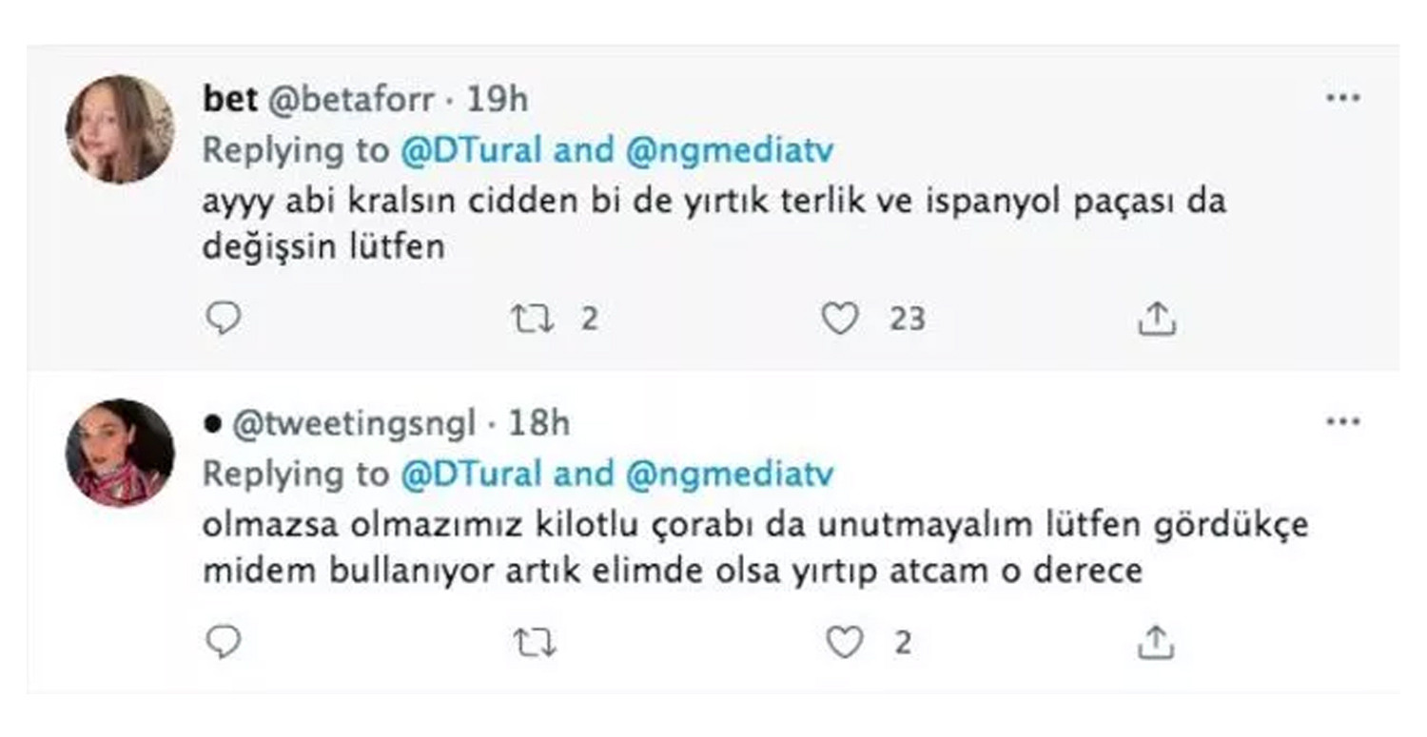
Task: Open more options on betaforr's tweet
Action: [x=1342, y=97]
